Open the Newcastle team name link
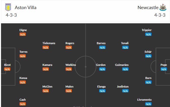Image resolution: width=170 pixels, height=107 pixels. (x=148, y=8)
